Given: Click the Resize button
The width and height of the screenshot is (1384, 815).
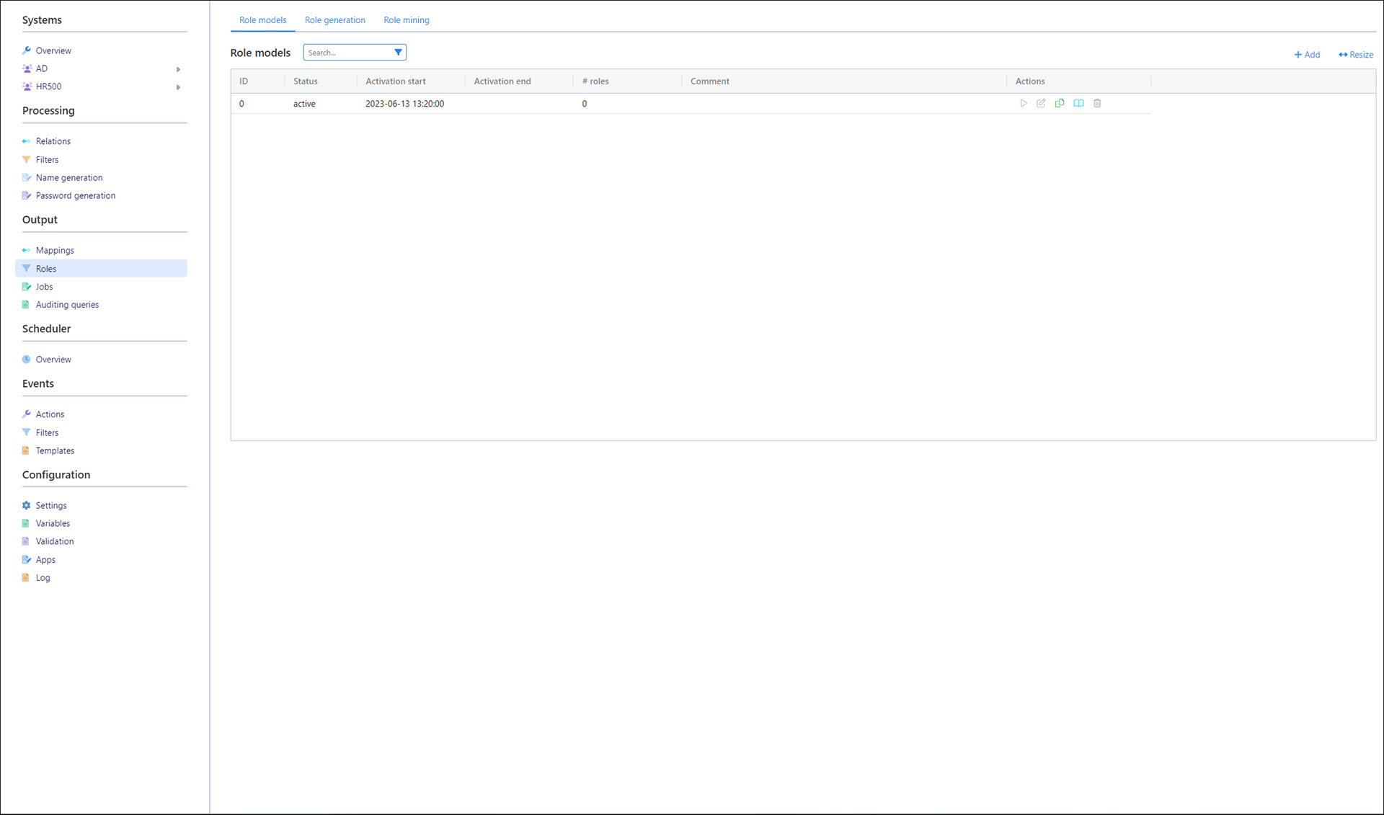Looking at the screenshot, I should point(1355,55).
